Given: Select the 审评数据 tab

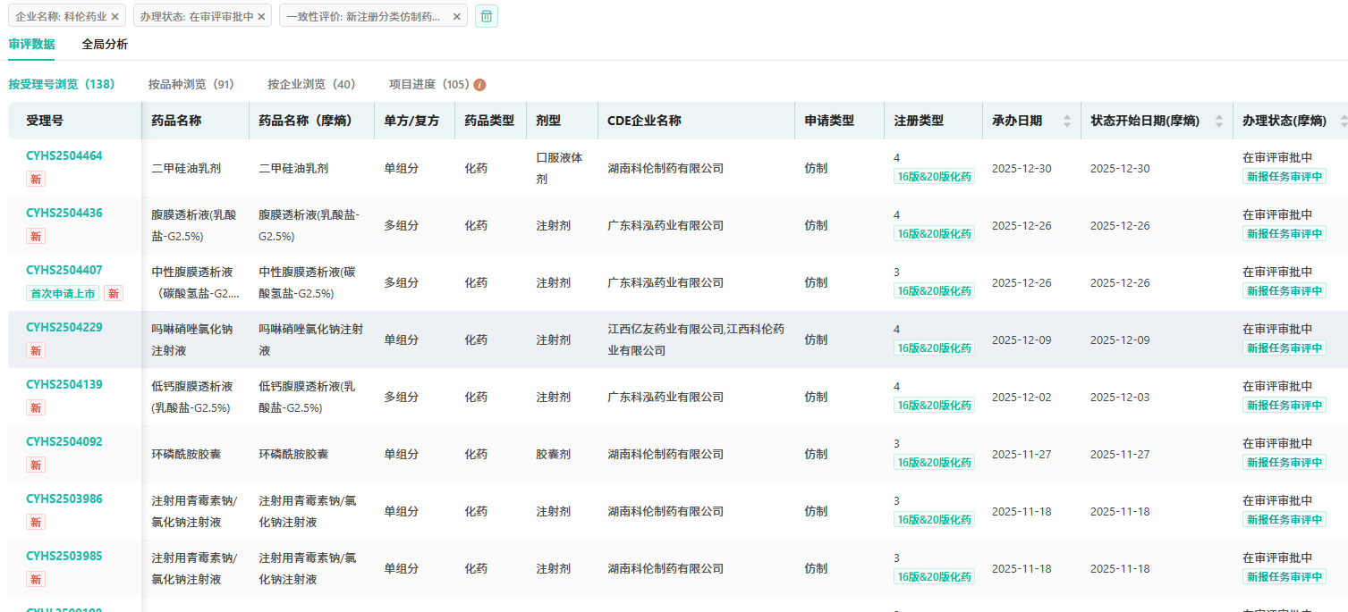Looking at the screenshot, I should [x=31, y=44].
